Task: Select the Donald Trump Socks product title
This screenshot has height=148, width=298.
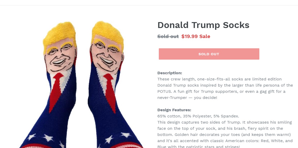Action: tap(203, 25)
